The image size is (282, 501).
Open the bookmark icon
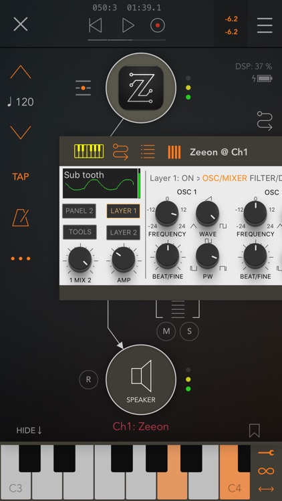255,430
